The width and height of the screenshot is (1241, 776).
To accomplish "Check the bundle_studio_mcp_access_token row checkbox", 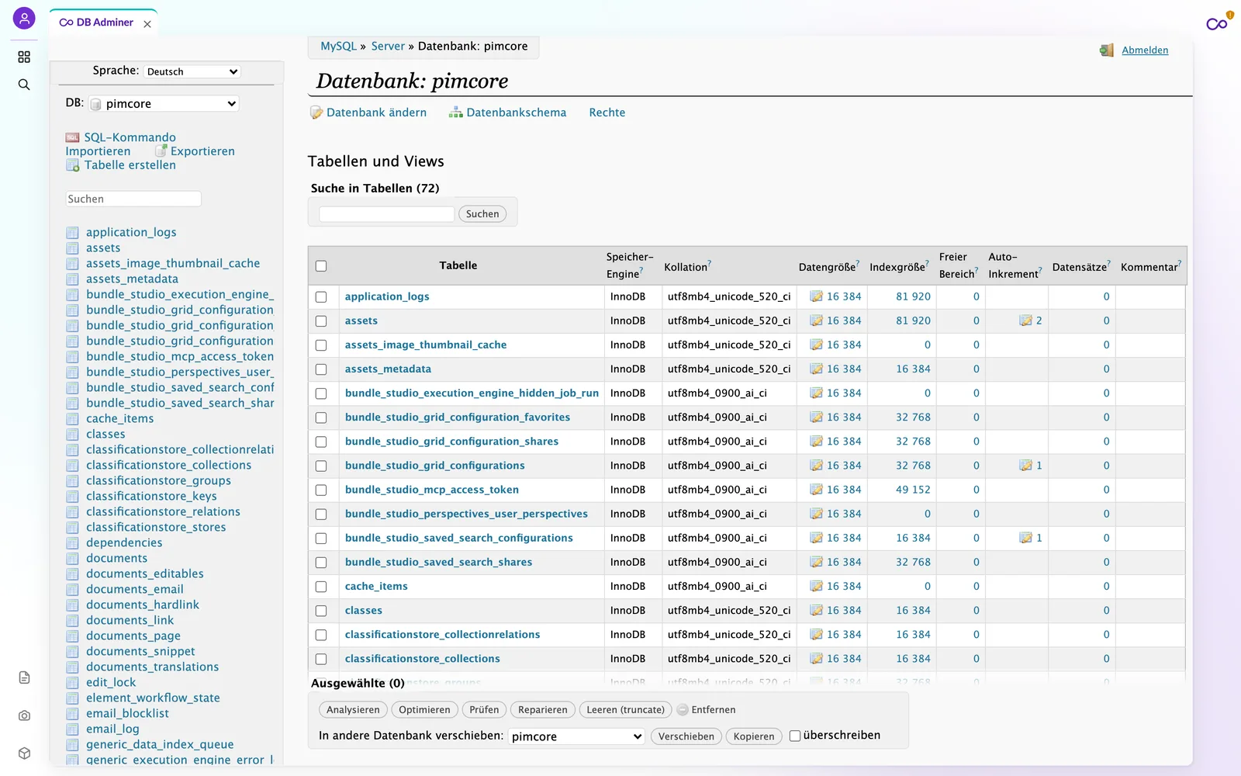I will pyautogui.click(x=321, y=490).
